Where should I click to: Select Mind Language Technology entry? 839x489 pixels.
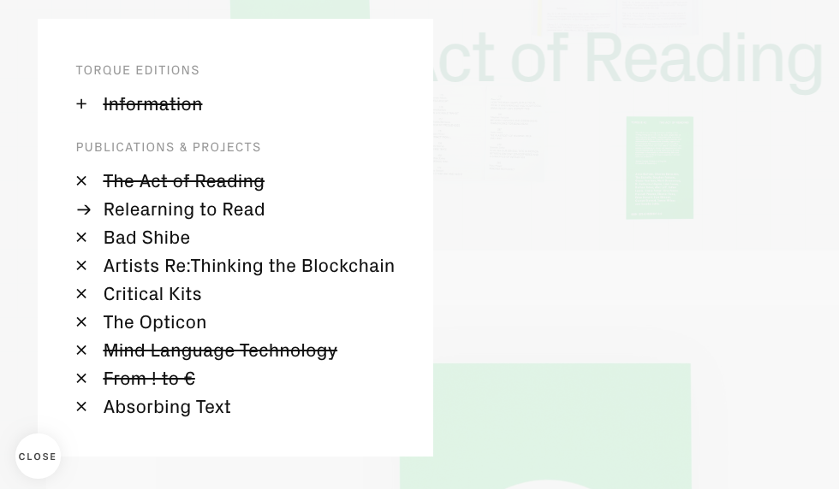point(219,351)
